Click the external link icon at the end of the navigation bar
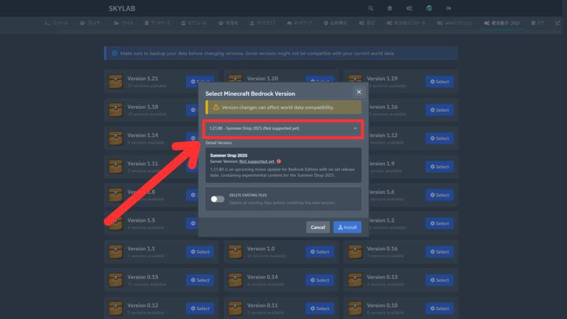 [x=558, y=23]
